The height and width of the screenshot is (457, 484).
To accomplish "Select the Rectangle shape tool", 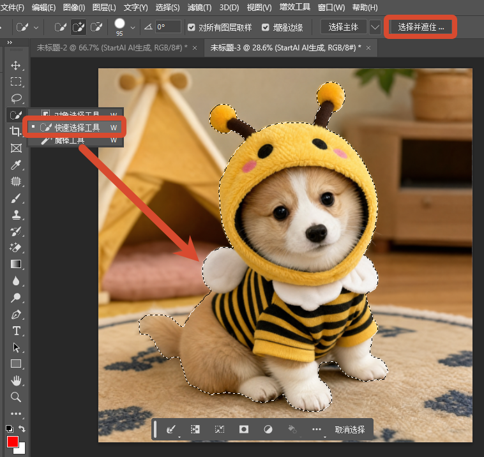I will coord(16,364).
